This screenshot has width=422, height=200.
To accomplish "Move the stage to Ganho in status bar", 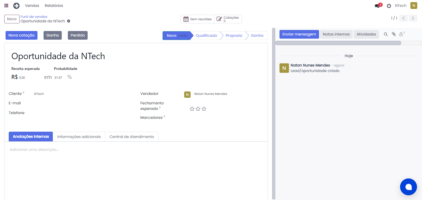I will pyautogui.click(x=257, y=35).
